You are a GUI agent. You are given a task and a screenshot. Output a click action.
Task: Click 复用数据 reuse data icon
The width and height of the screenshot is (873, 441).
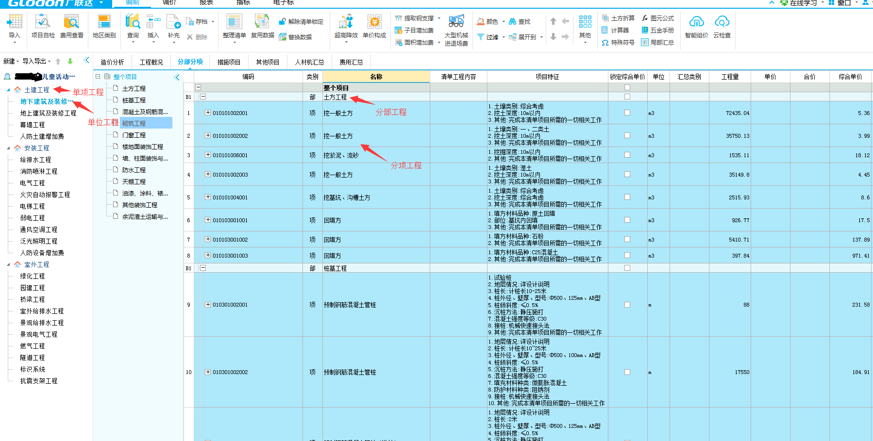[x=262, y=22]
